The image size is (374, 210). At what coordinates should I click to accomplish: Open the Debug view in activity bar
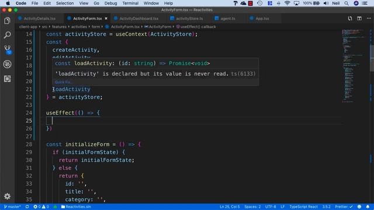pos(7,64)
